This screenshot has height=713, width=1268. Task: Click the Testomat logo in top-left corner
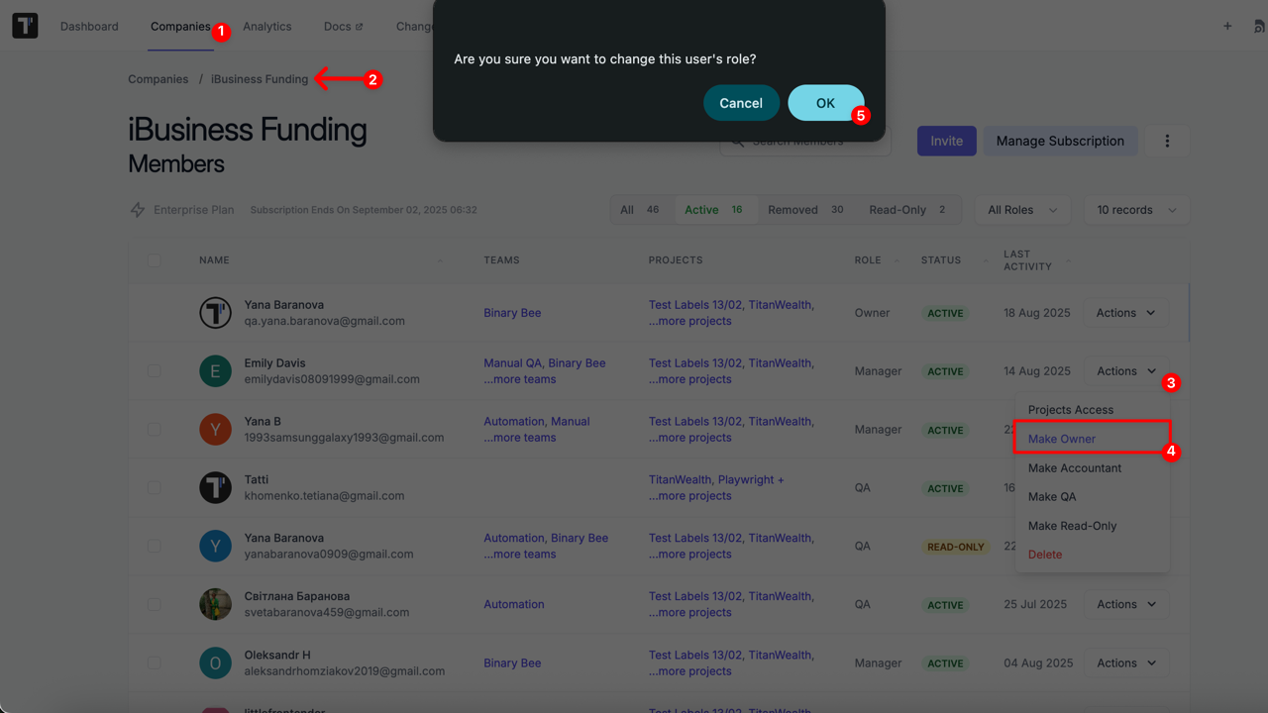[25, 26]
